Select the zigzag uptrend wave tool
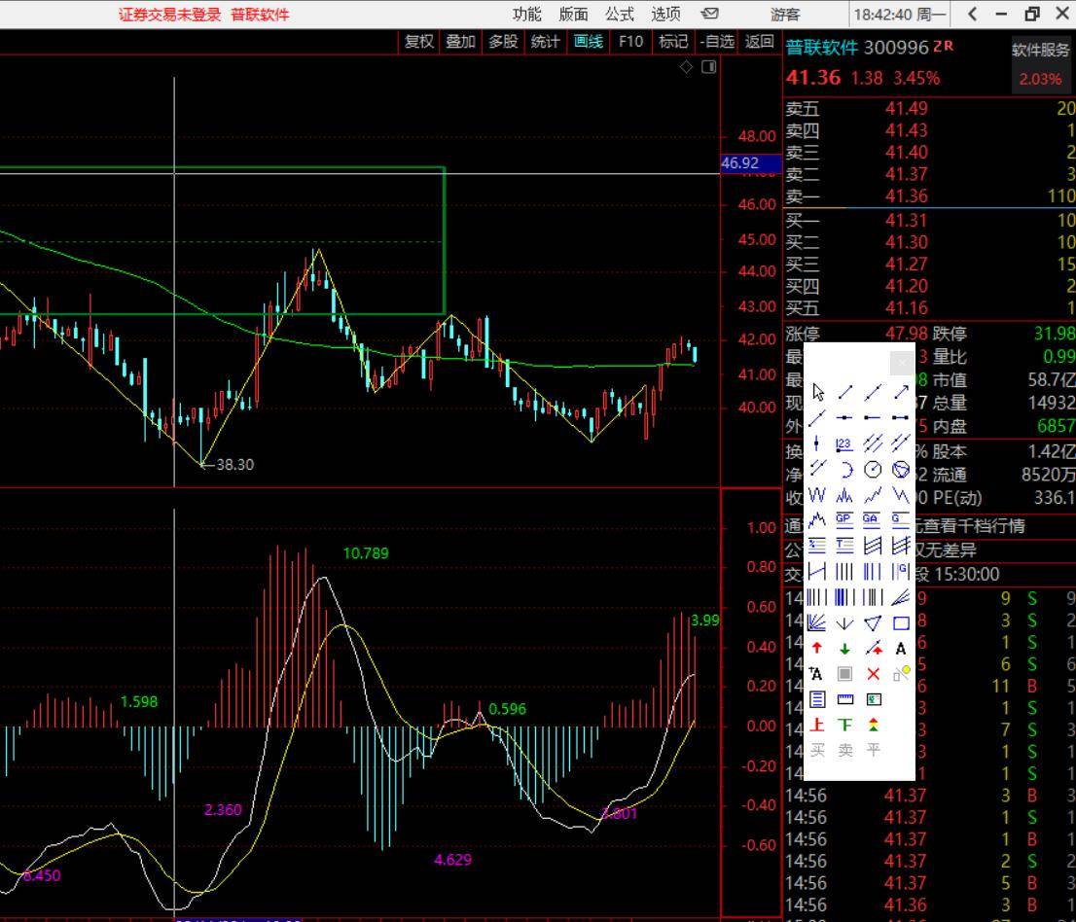This screenshot has height=922, width=1076. [x=873, y=495]
